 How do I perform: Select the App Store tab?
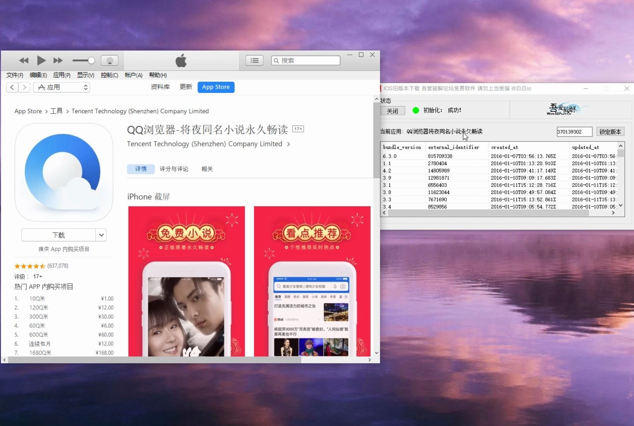click(216, 87)
